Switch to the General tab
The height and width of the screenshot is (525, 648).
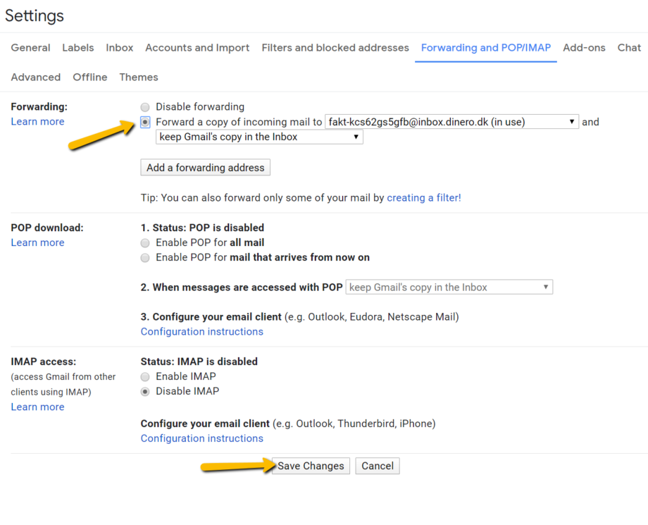[30, 48]
